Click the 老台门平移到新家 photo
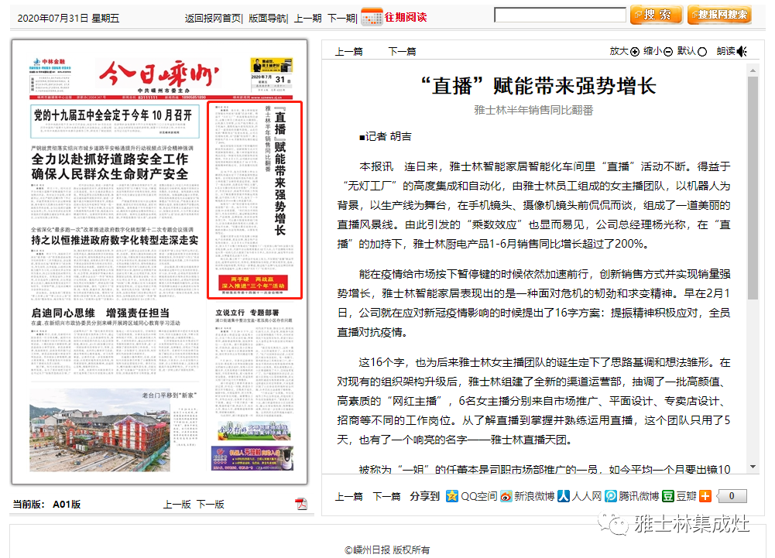 click(x=100, y=430)
